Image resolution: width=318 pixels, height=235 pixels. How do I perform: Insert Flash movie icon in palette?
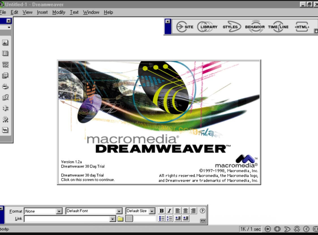[5, 119]
